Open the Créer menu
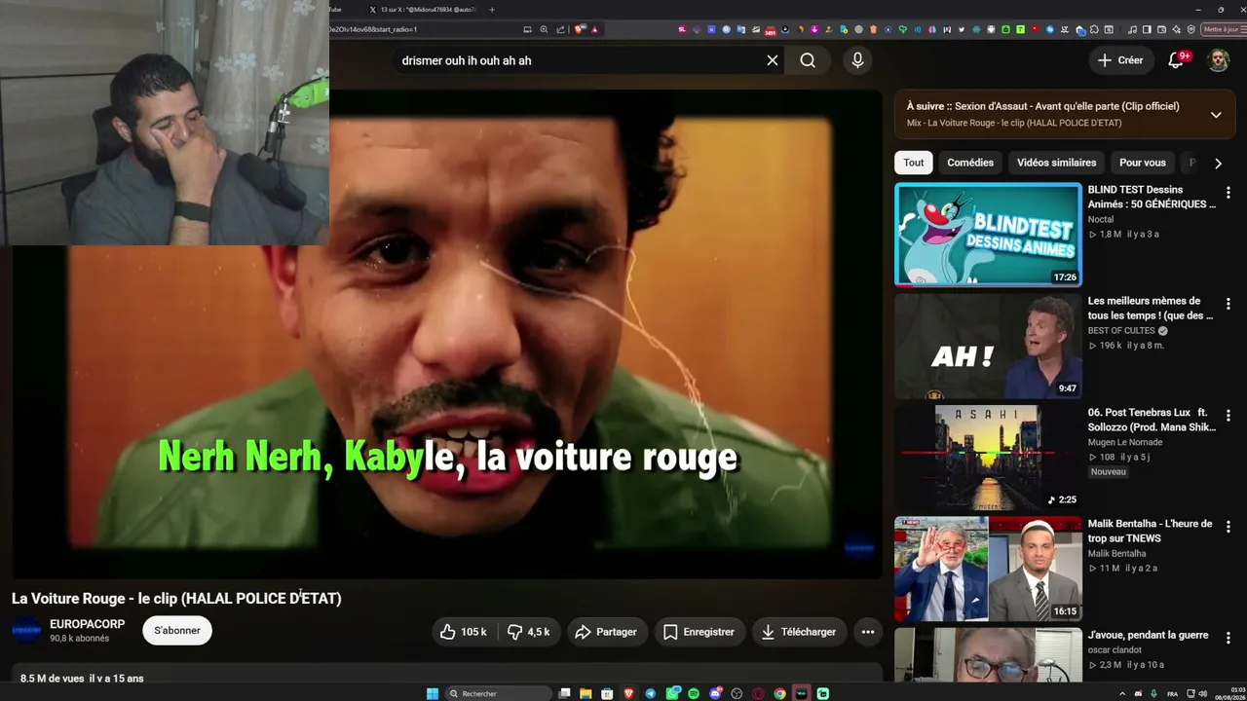Screen dimensions: 1247x701 [x=1120, y=60]
